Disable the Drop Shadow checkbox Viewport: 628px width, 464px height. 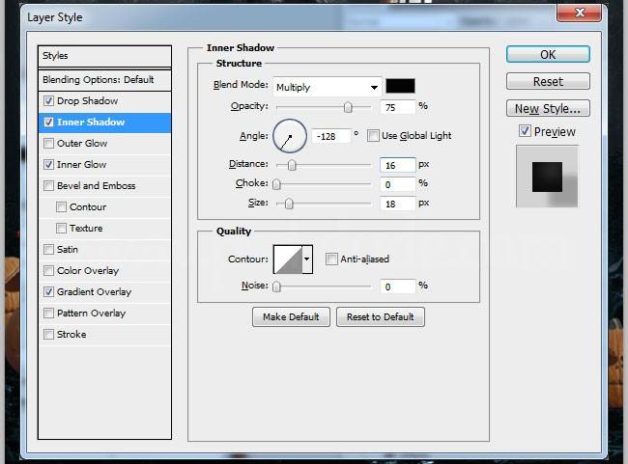pyautogui.click(x=49, y=101)
